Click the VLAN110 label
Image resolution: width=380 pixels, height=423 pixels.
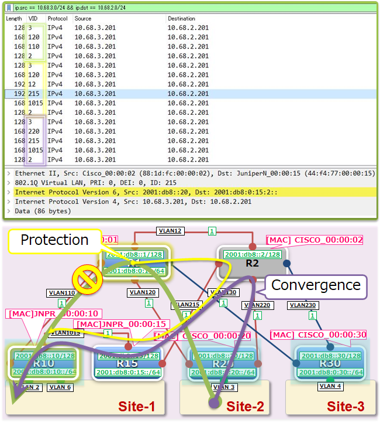[62, 293]
